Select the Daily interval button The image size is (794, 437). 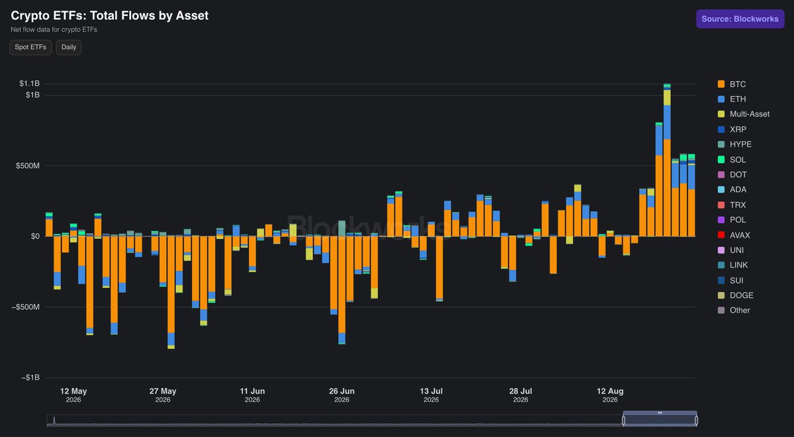click(69, 48)
